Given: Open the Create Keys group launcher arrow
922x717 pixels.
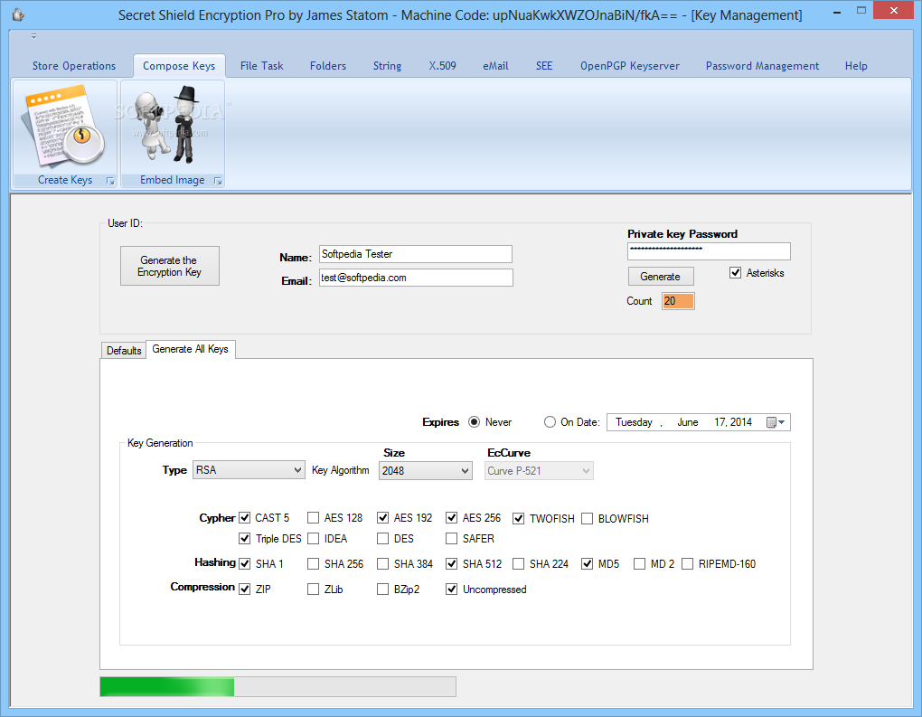Looking at the screenshot, I should click(x=110, y=181).
